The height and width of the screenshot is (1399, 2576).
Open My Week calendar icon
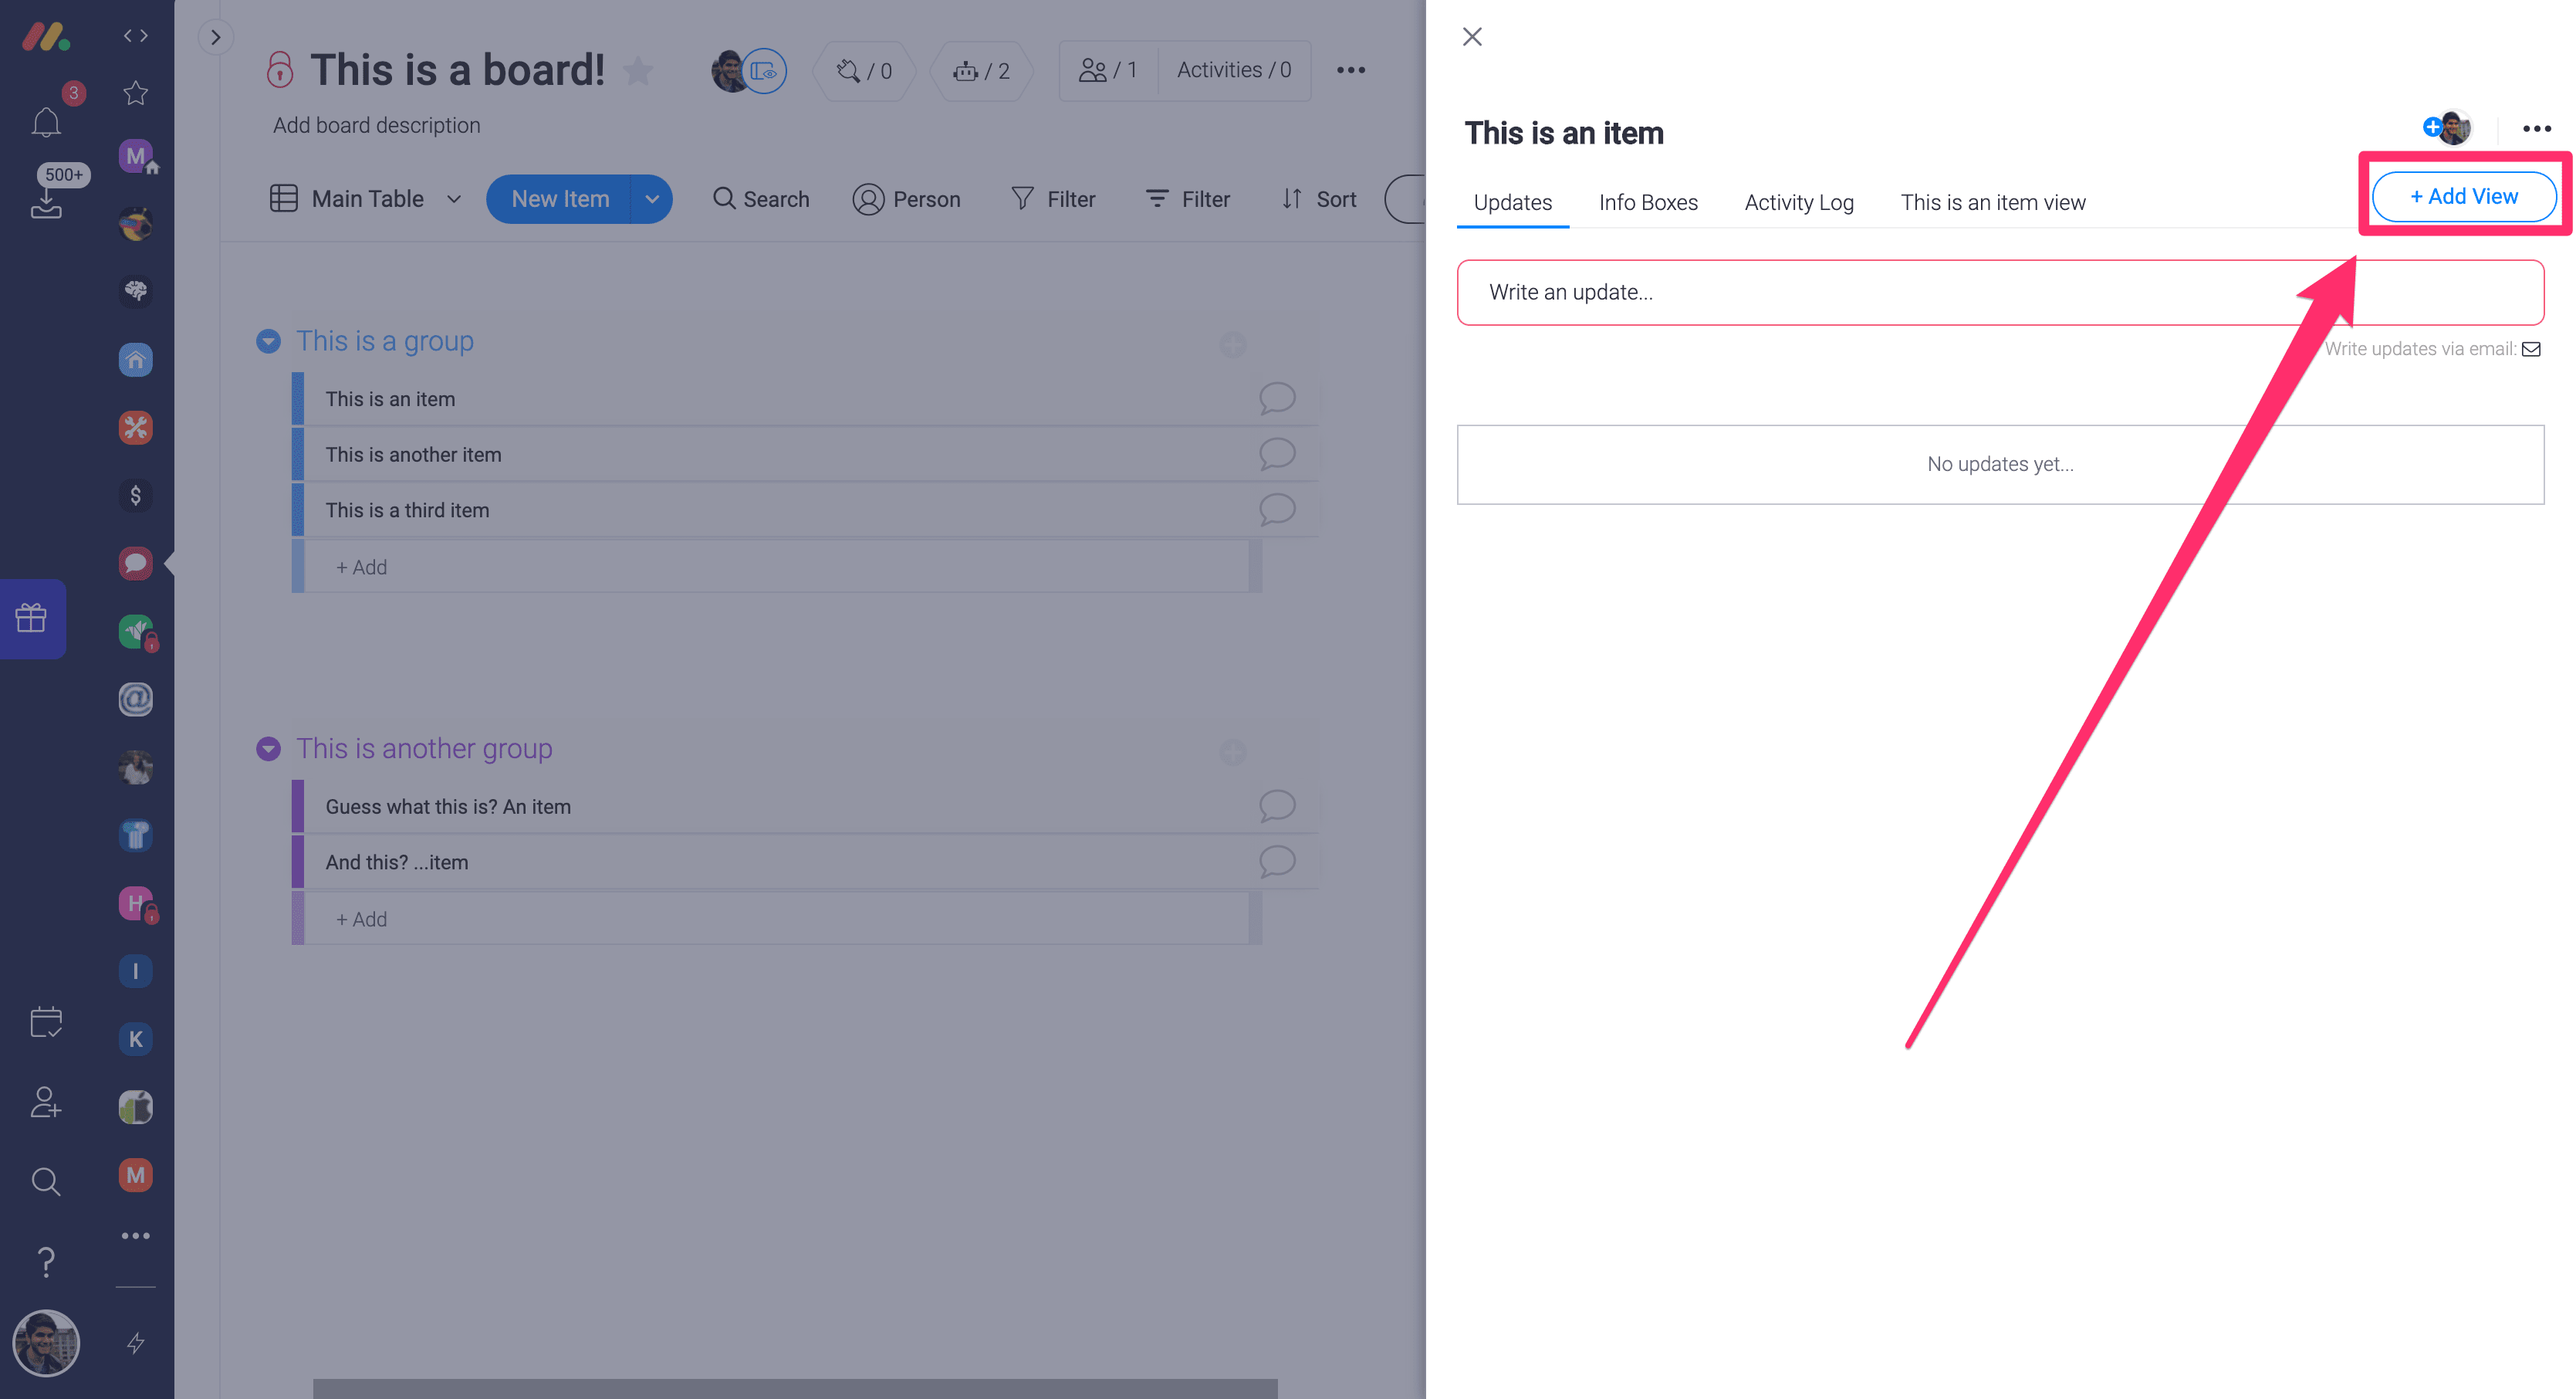(x=46, y=1021)
